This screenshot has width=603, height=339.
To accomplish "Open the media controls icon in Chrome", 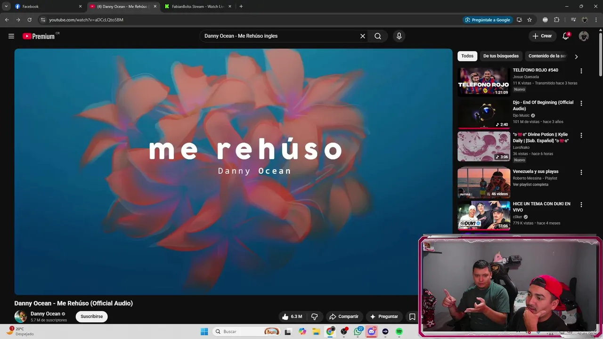I will click(x=573, y=20).
